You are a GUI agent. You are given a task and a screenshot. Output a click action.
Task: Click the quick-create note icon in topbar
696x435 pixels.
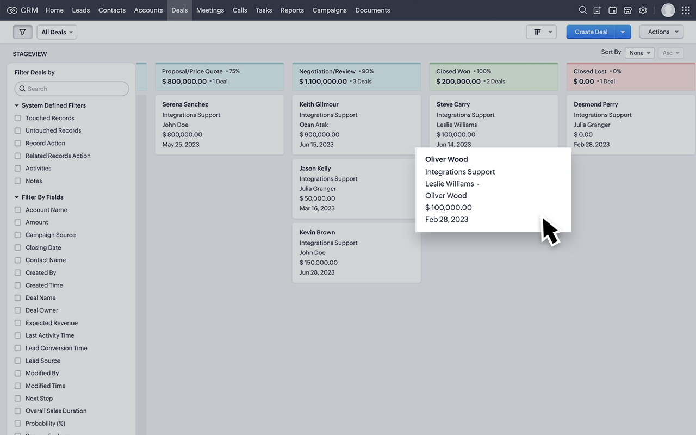tap(596, 10)
